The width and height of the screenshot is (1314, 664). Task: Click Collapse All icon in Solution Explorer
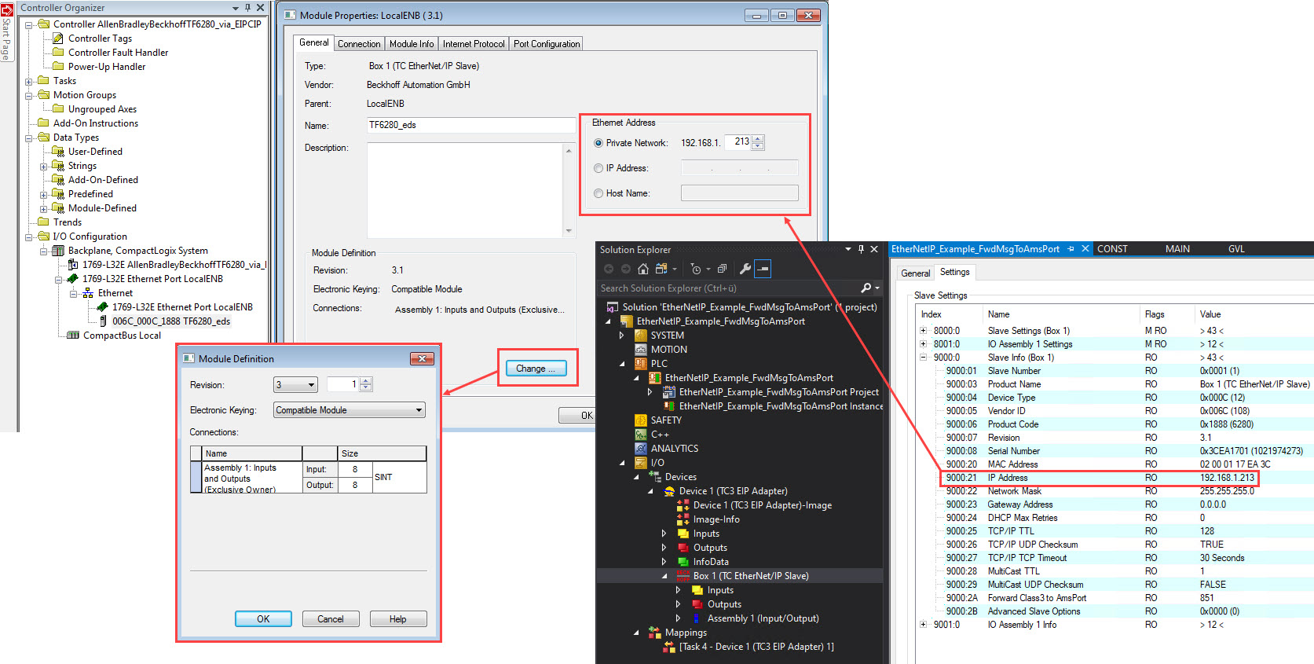point(723,269)
